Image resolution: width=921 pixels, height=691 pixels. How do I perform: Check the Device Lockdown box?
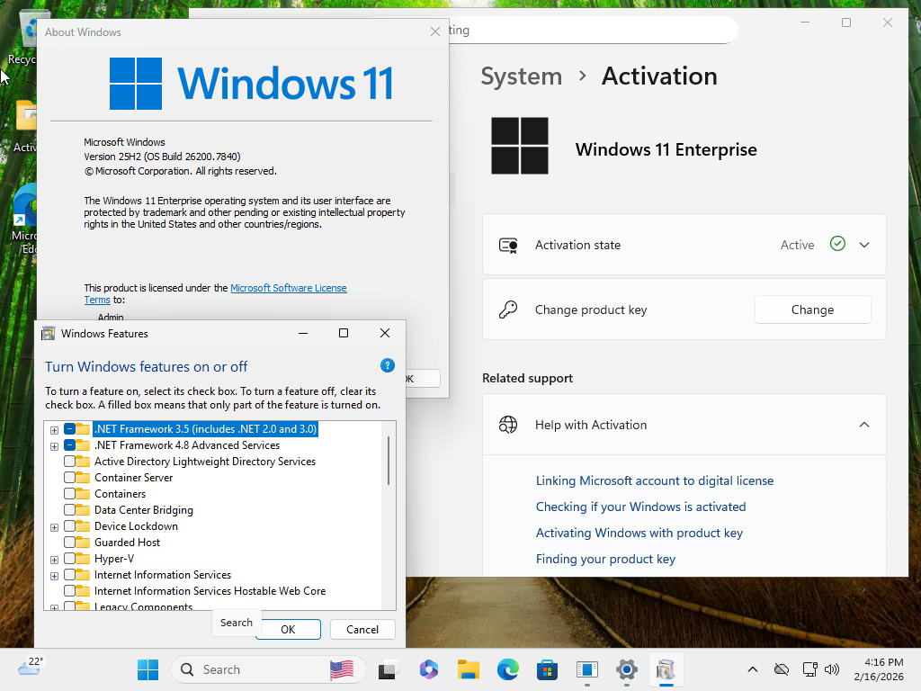tap(69, 525)
